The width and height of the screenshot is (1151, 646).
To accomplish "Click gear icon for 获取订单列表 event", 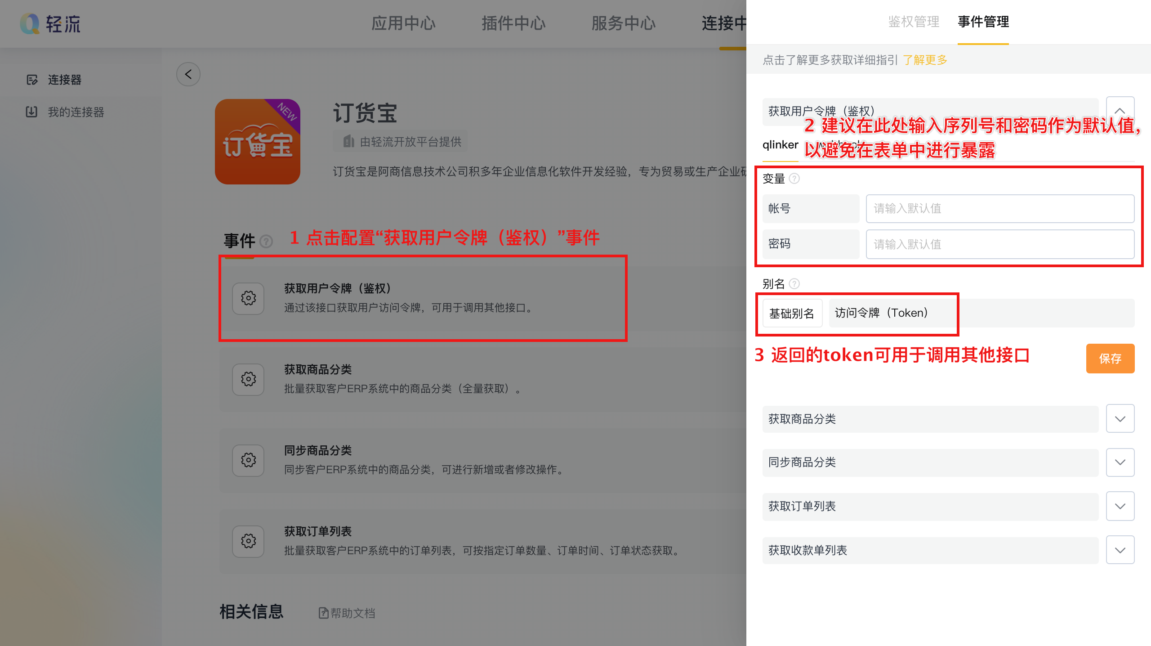I will click(x=248, y=541).
